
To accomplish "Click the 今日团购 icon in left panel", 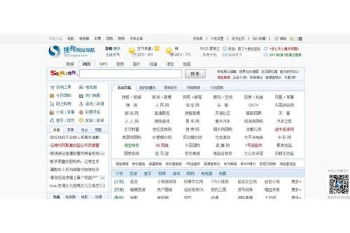I will tap(52, 96).
